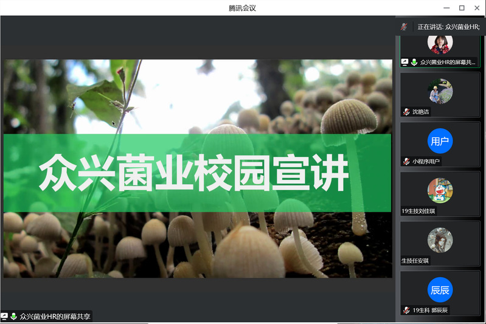Click the shared slide titled 众兴菌业校园宣讲

198,168
